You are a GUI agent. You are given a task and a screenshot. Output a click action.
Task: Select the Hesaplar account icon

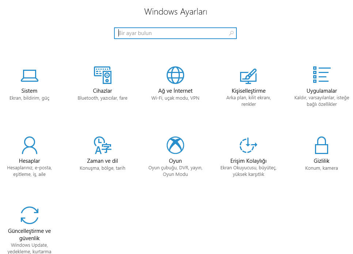coord(29,145)
